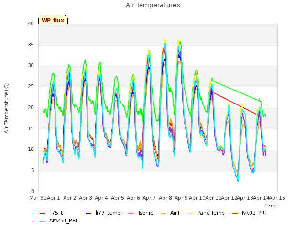Click the Apr 7 x-axis date label
306x230 pixels.
click(149, 198)
